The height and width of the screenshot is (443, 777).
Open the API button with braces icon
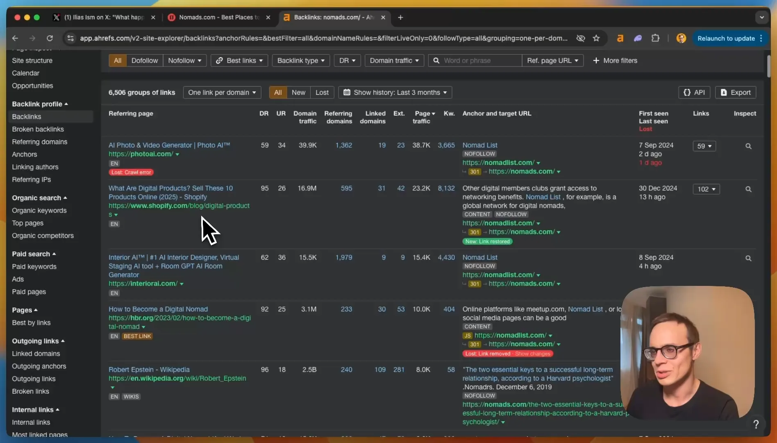click(694, 92)
